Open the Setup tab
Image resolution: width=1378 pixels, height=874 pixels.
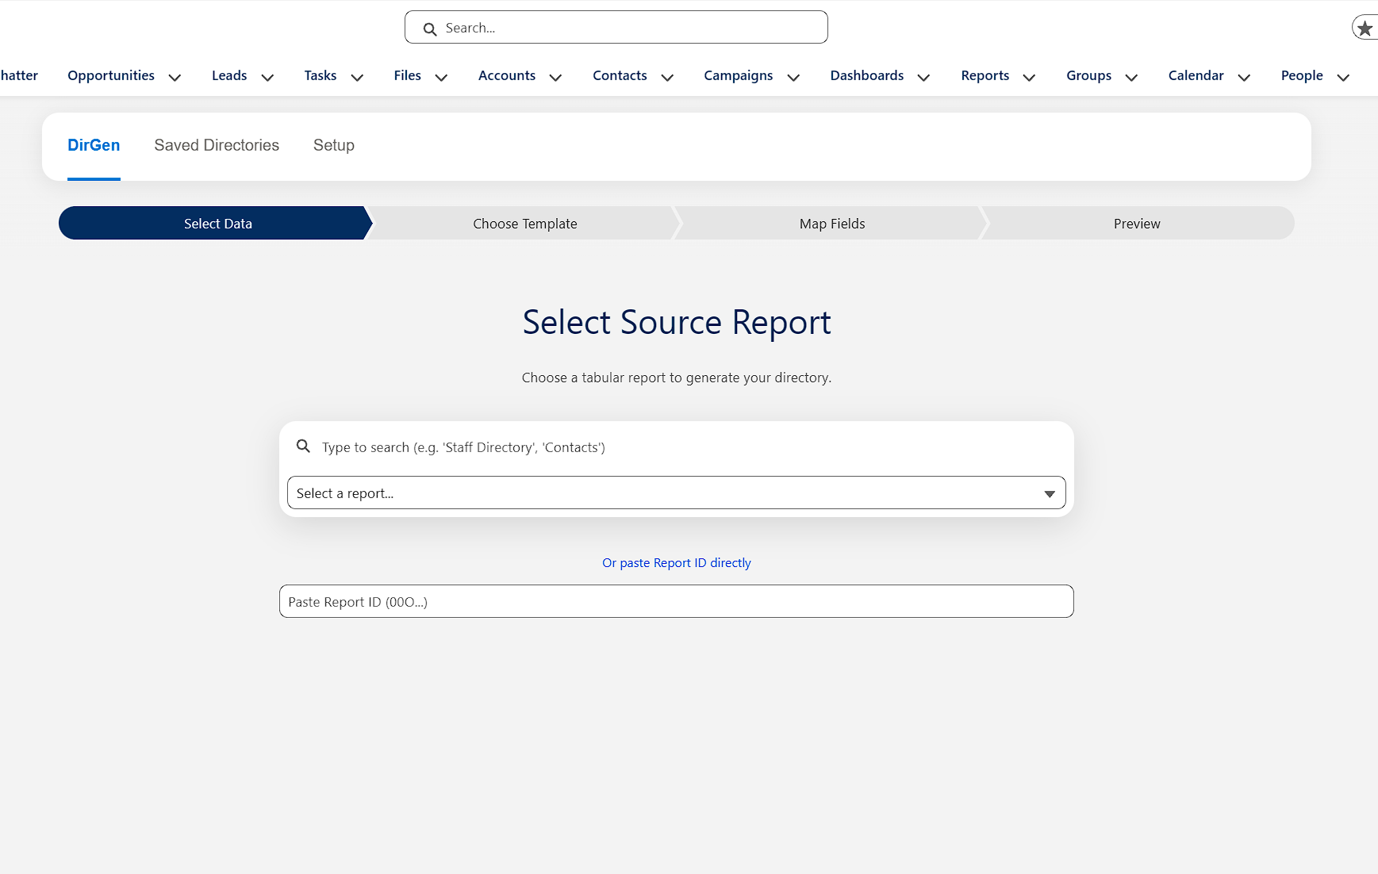tap(333, 145)
